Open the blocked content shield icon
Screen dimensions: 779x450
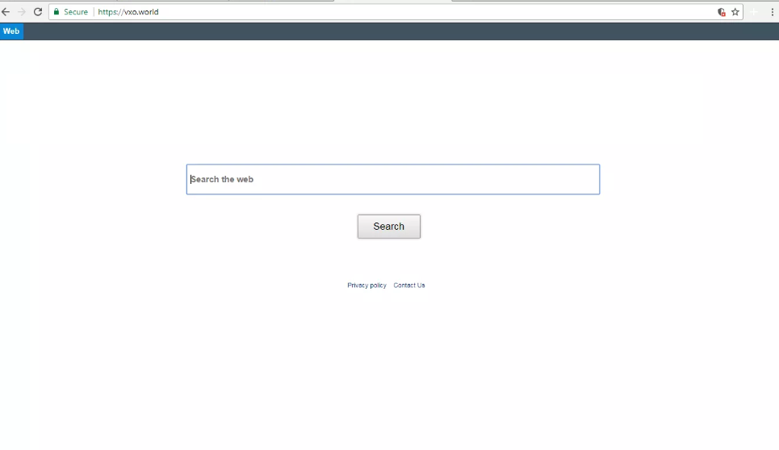(722, 12)
